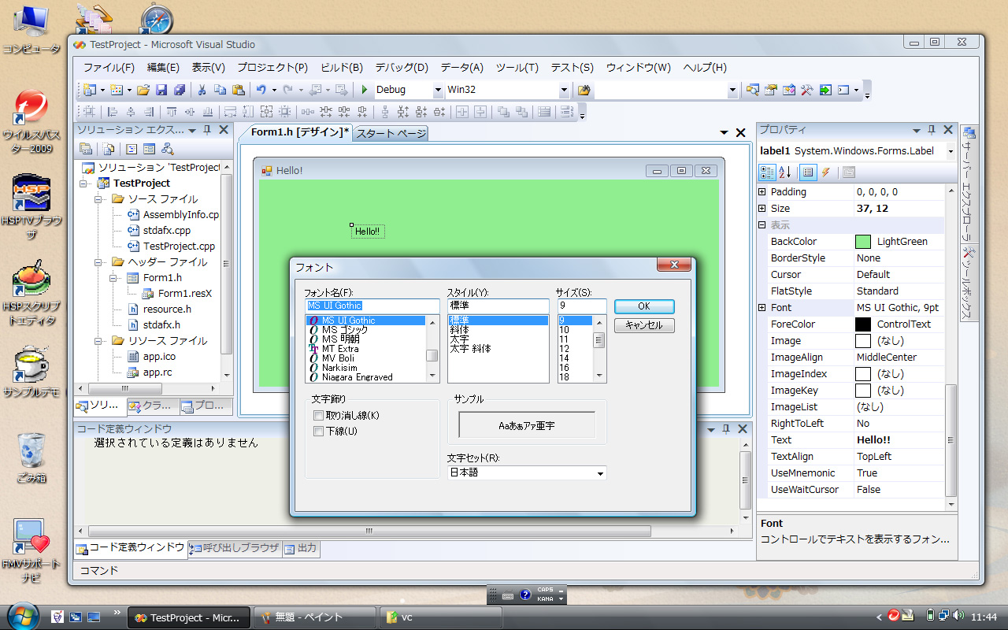Click the View Code icon in Solution Explorer

click(x=132, y=149)
